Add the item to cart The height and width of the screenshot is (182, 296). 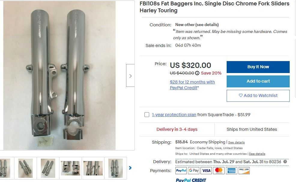258,81
